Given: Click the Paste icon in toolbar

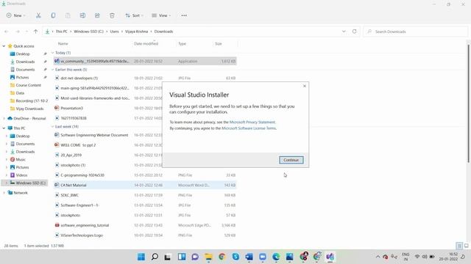Looking at the screenshot, I should tap(68, 15).
